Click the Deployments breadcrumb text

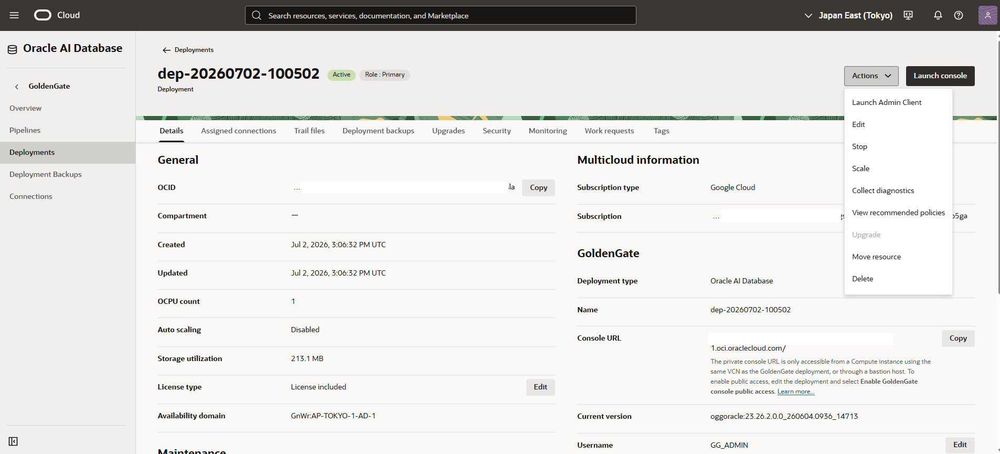[194, 50]
